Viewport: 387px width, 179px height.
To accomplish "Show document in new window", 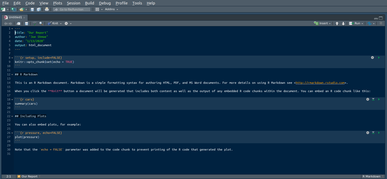I will [x=19, y=23].
